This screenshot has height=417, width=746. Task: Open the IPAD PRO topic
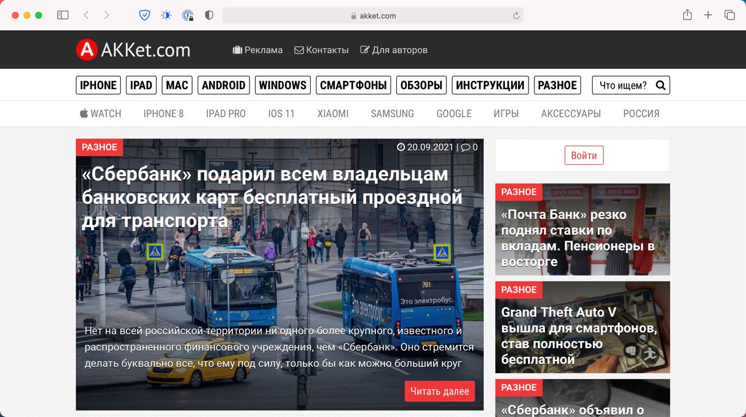226,114
